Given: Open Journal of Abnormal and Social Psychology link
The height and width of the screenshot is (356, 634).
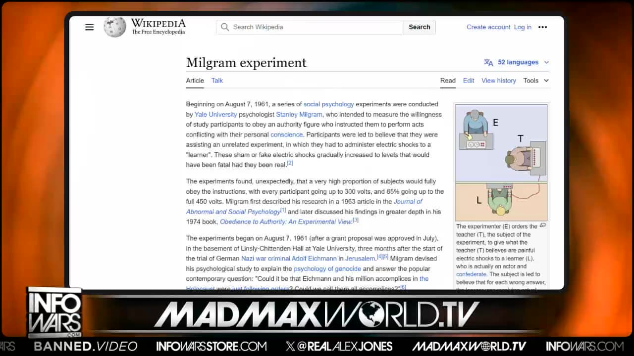Looking at the screenshot, I should point(304,207).
